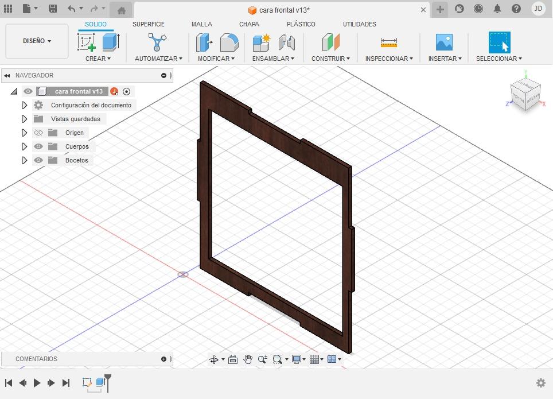The image size is (553, 399).
Task: Open the notifications bell
Action: tap(497, 9)
